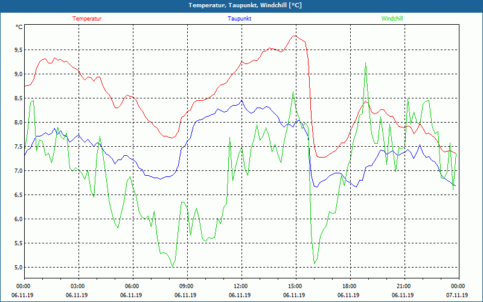Click the temperature peak near 15:00

(295, 36)
